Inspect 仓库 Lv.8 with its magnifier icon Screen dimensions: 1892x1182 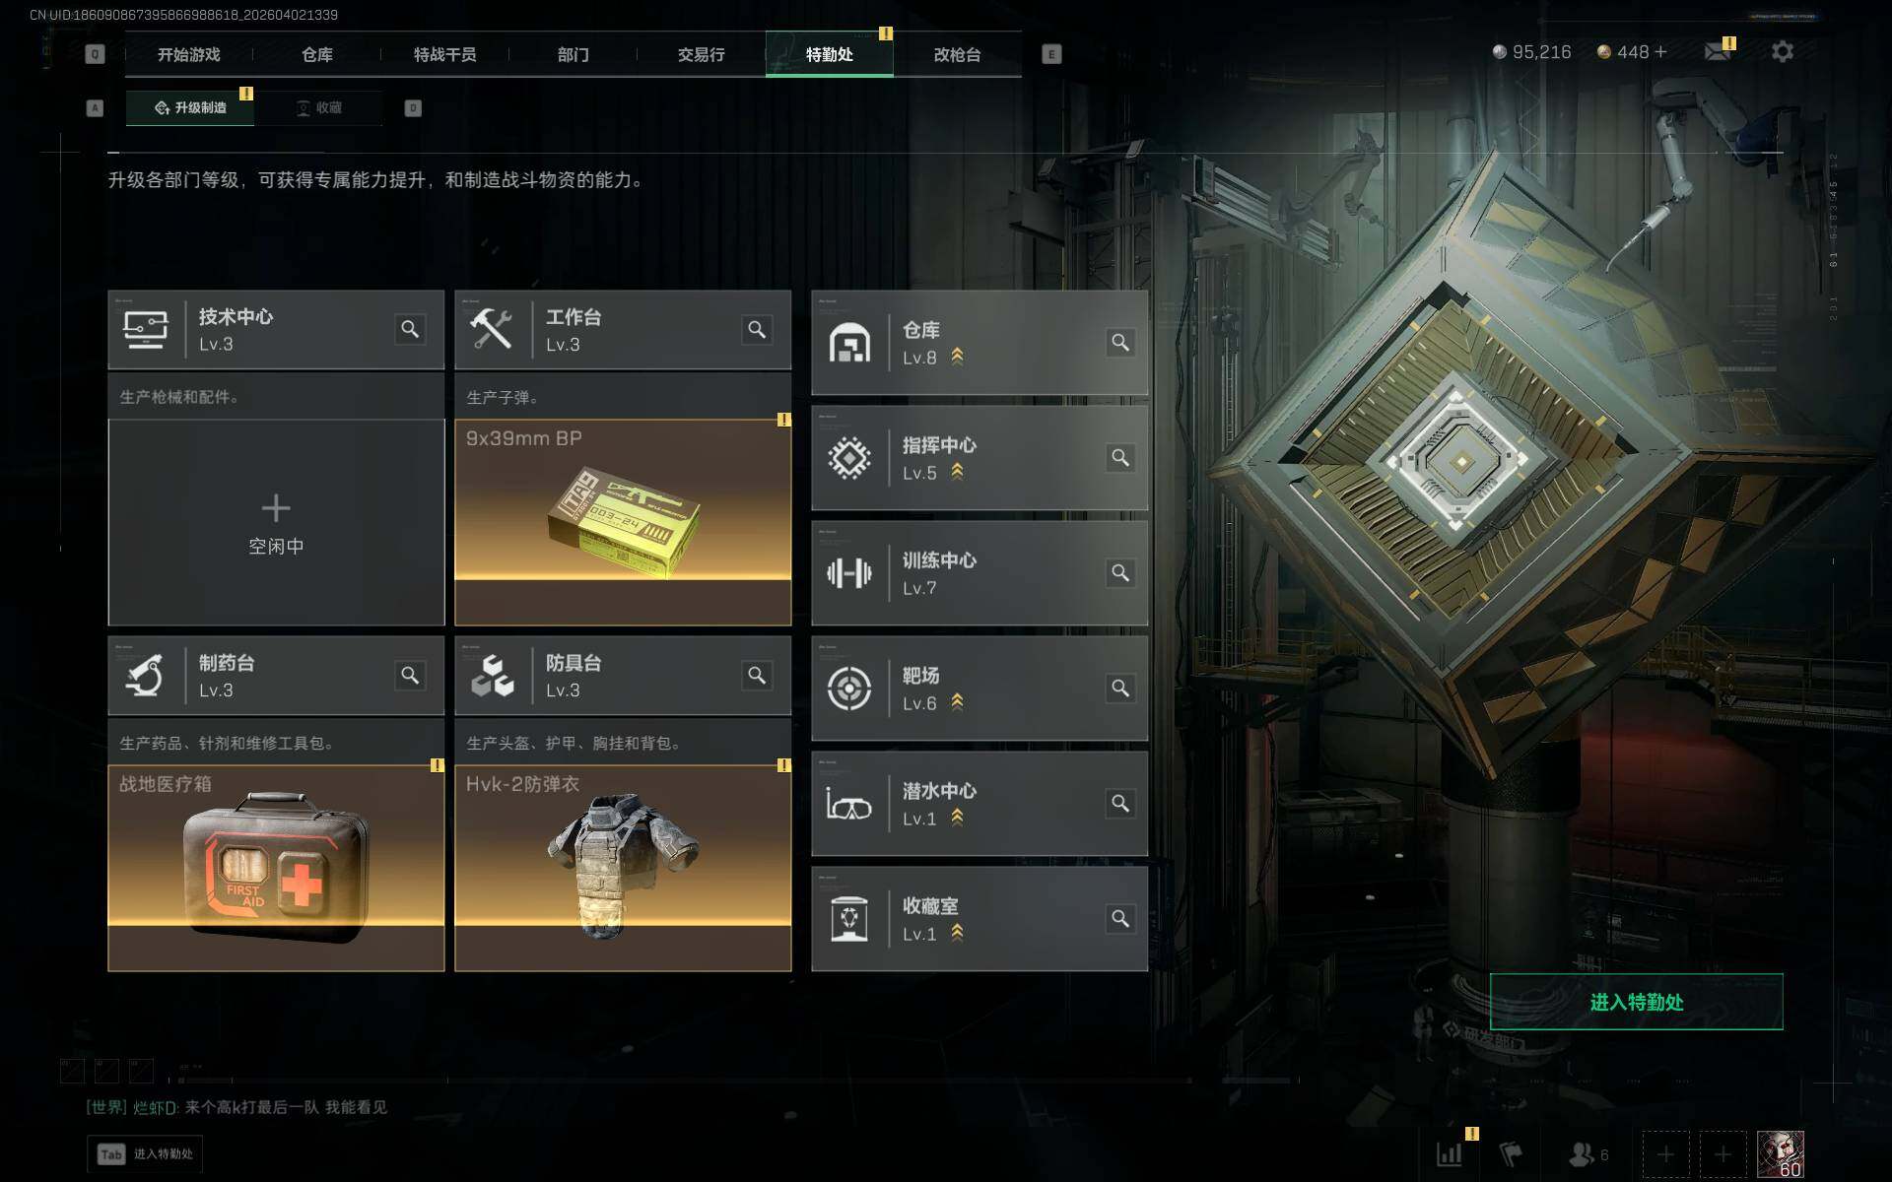[1120, 343]
